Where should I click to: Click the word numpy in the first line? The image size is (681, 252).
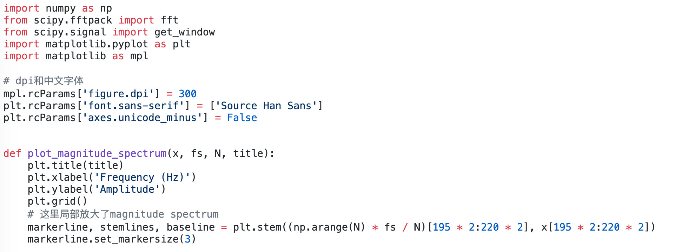60,8
